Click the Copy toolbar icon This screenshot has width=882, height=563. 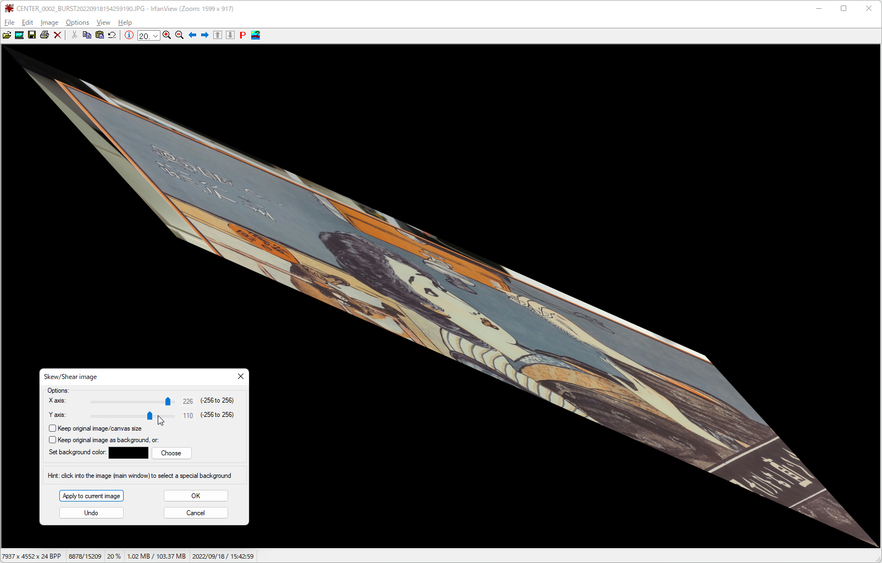87,35
